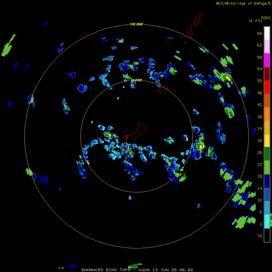Select the 38 legend value
The image size is (272, 272).
(x=260, y=117)
